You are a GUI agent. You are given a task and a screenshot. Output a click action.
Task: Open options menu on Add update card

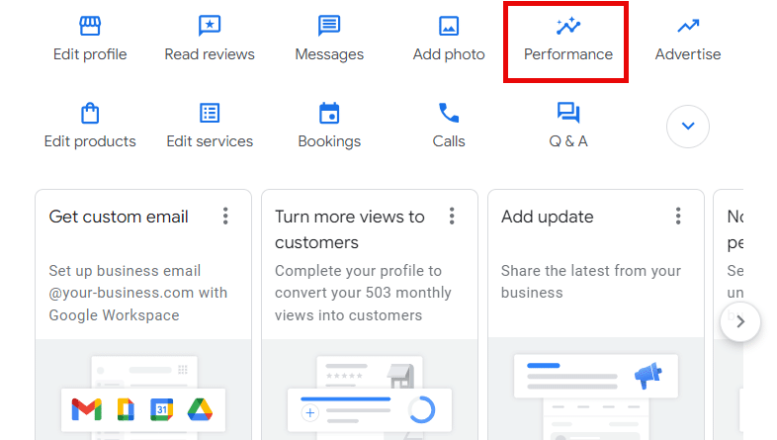click(x=678, y=216)
